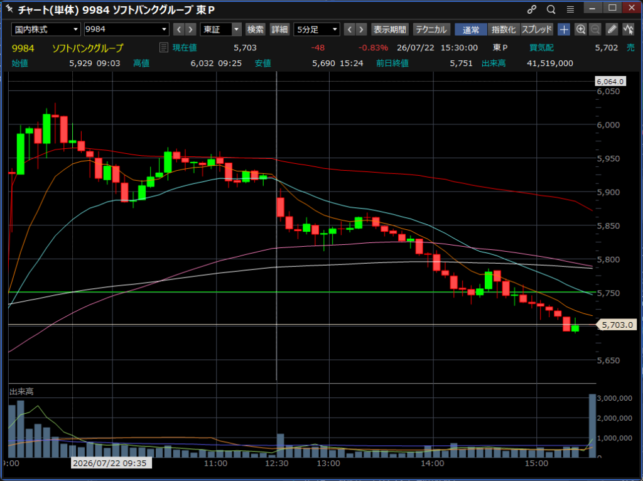
Task: Click the pin icon beside chart title
Action: tap(9, 9)
